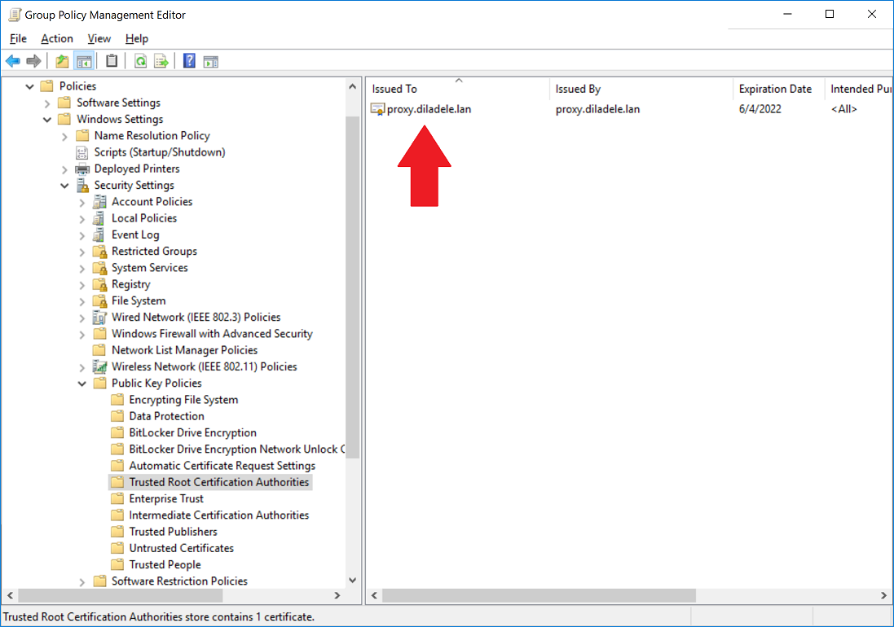
Task: Select the Trusted Publishers folder
Action: (173, 532)
